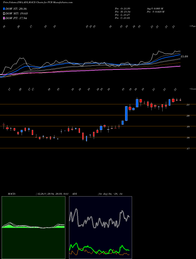This screenshot has width=196, height=259.
Task: Click the price axis label 18
Action: tap(188, 138)
